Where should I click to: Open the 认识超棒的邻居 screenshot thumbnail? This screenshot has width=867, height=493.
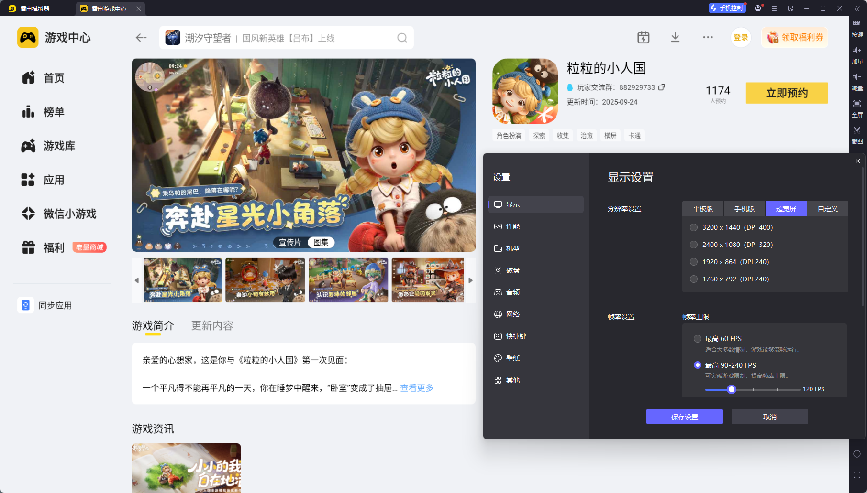pos(348,280)
